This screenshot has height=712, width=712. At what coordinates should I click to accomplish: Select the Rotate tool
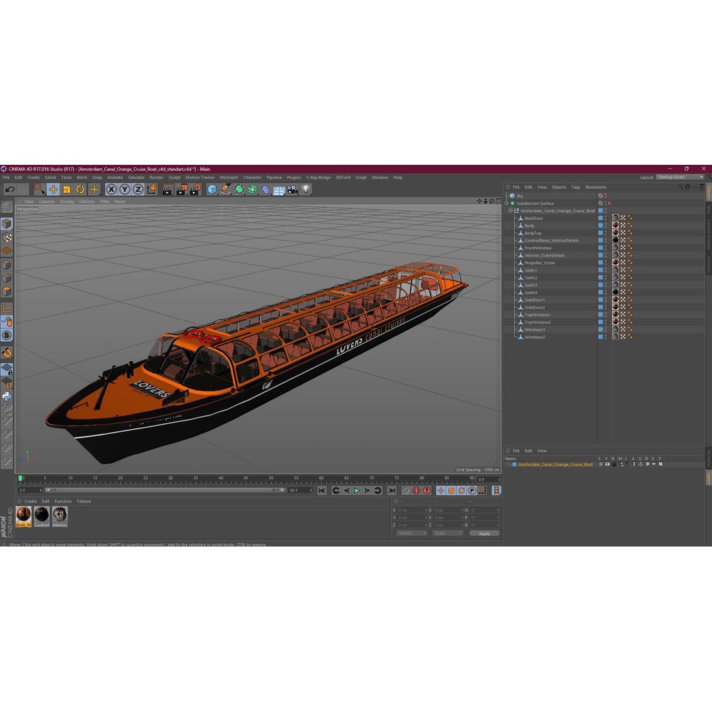click(80, 189)
